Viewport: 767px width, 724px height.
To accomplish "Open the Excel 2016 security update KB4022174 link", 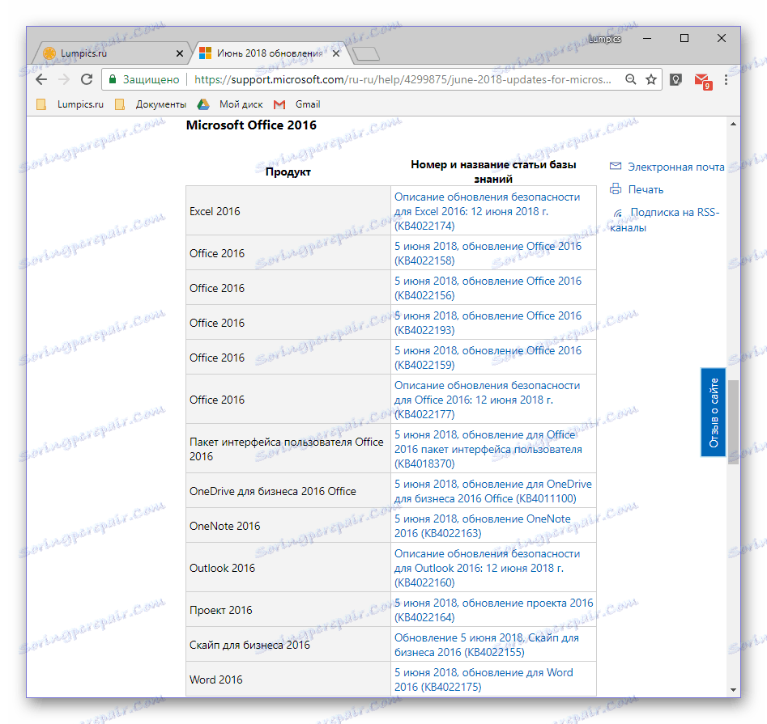I will click(488, 211).
